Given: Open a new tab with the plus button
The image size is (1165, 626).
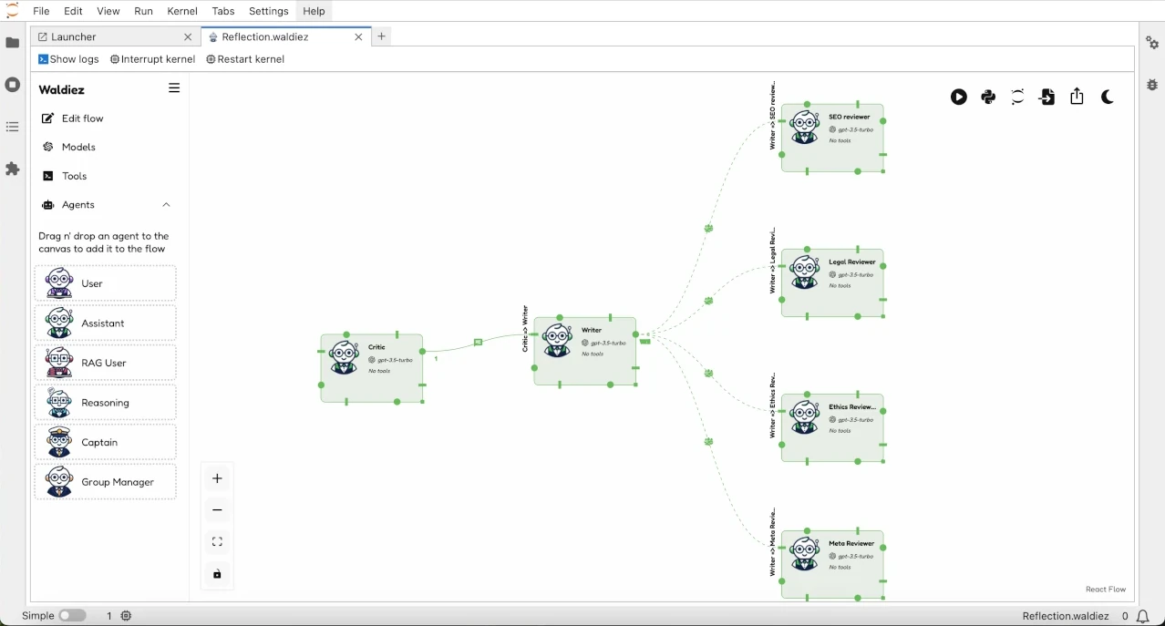Looking at the screenshot, I should [381, 36].
